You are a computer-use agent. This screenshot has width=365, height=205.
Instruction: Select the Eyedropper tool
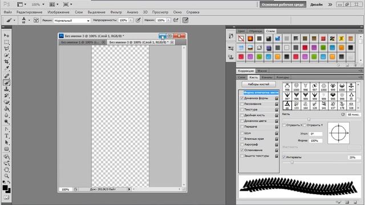(x=6, y=68)
